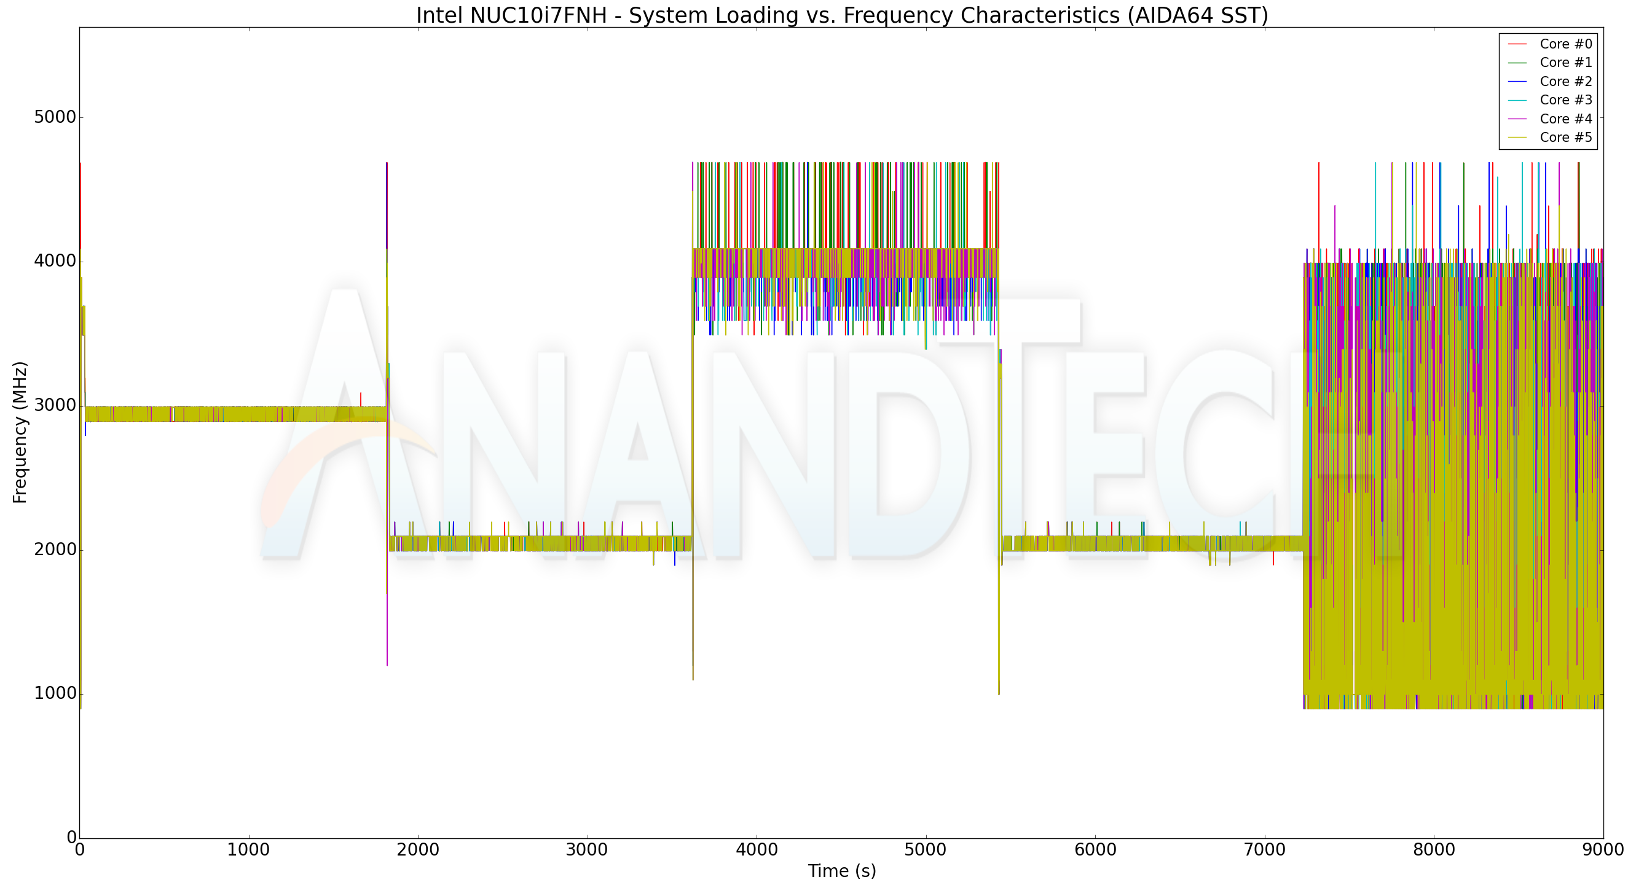Image resolution: width=1636 pixels, height=885 pixels.
Task: Click the 5000 y-axis tick label
Action: pyautogui.click(x=55, y=117)
